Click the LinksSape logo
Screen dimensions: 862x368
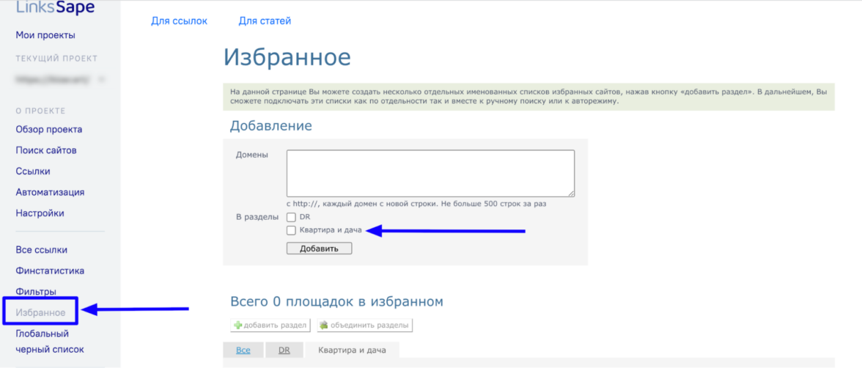(x=56, y=7)
